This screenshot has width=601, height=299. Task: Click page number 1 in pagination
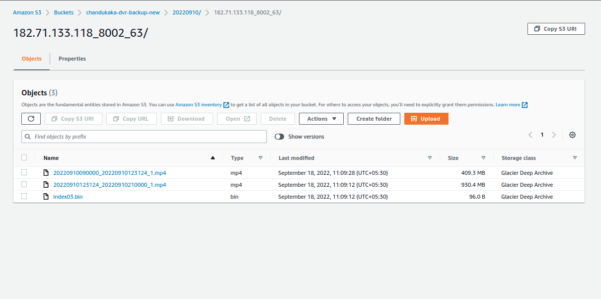[x=542, y=135]
